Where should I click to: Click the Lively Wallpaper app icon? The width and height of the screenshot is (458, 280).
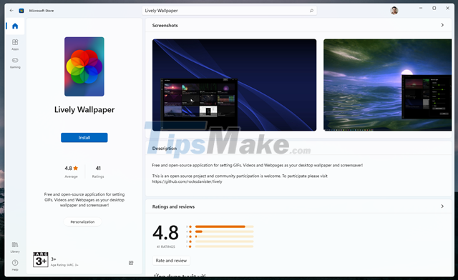tap(84, 66)
